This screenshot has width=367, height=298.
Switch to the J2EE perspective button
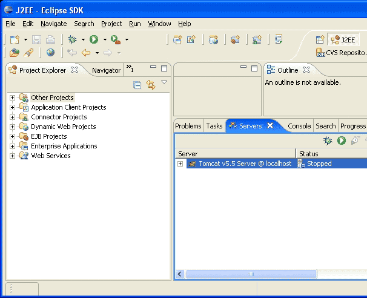(343, 40)
